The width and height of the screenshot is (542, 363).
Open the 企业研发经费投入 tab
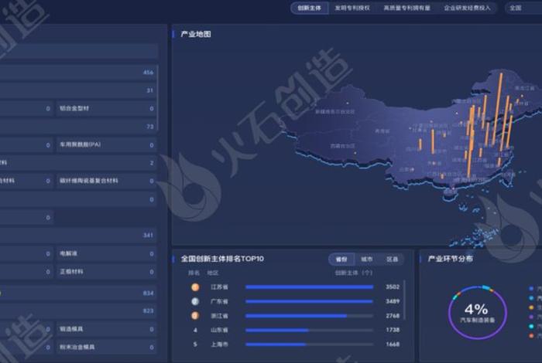click(467, 8)
